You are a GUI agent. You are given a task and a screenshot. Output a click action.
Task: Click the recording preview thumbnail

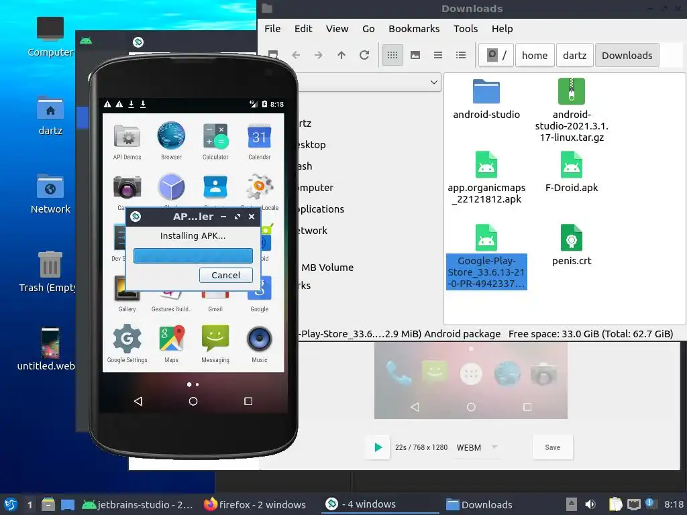470,381
